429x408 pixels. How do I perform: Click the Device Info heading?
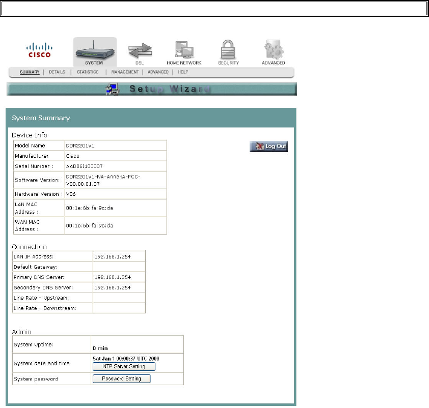[x=29, y=135]
